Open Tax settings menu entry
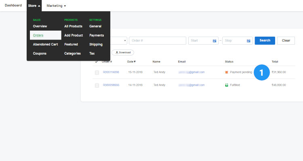Image resolution: width=303 pixels, height=161 pixels. (x=92, y=54)
